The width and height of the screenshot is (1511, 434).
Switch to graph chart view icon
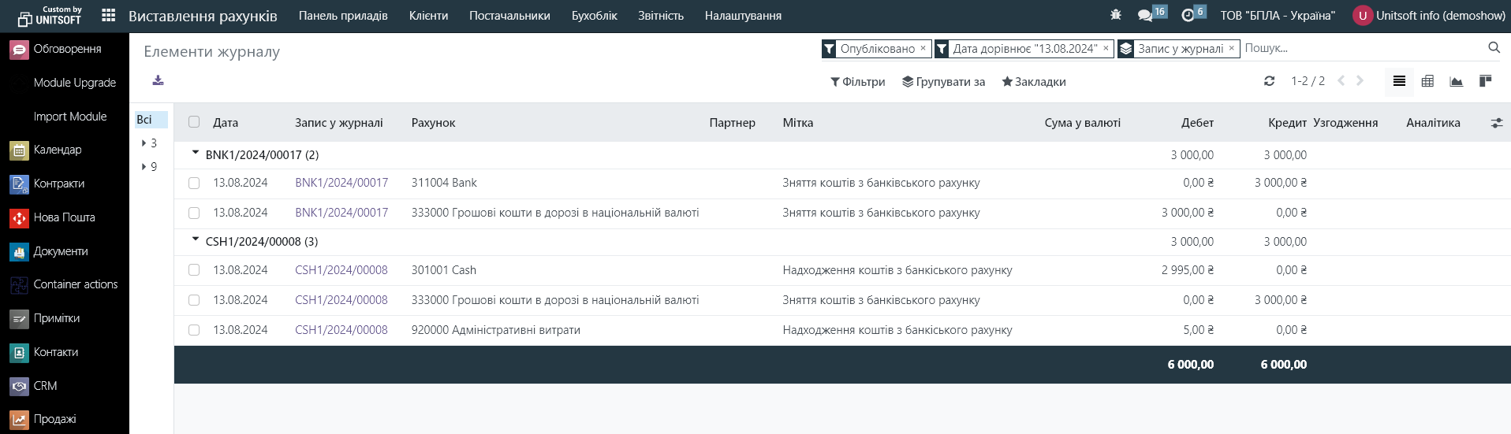point(1456,81)
